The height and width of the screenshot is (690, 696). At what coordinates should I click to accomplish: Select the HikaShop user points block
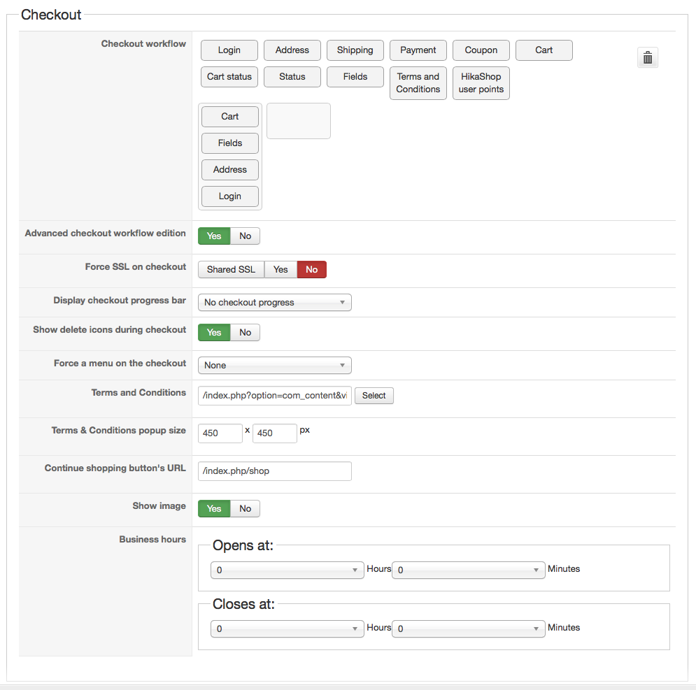pos(481,83)
